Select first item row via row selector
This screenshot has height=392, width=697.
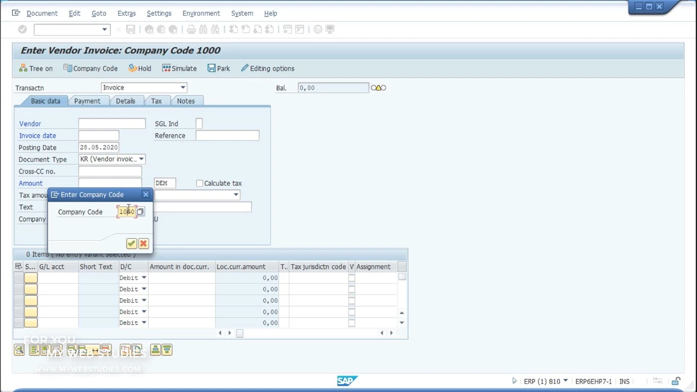click(18, 278)
